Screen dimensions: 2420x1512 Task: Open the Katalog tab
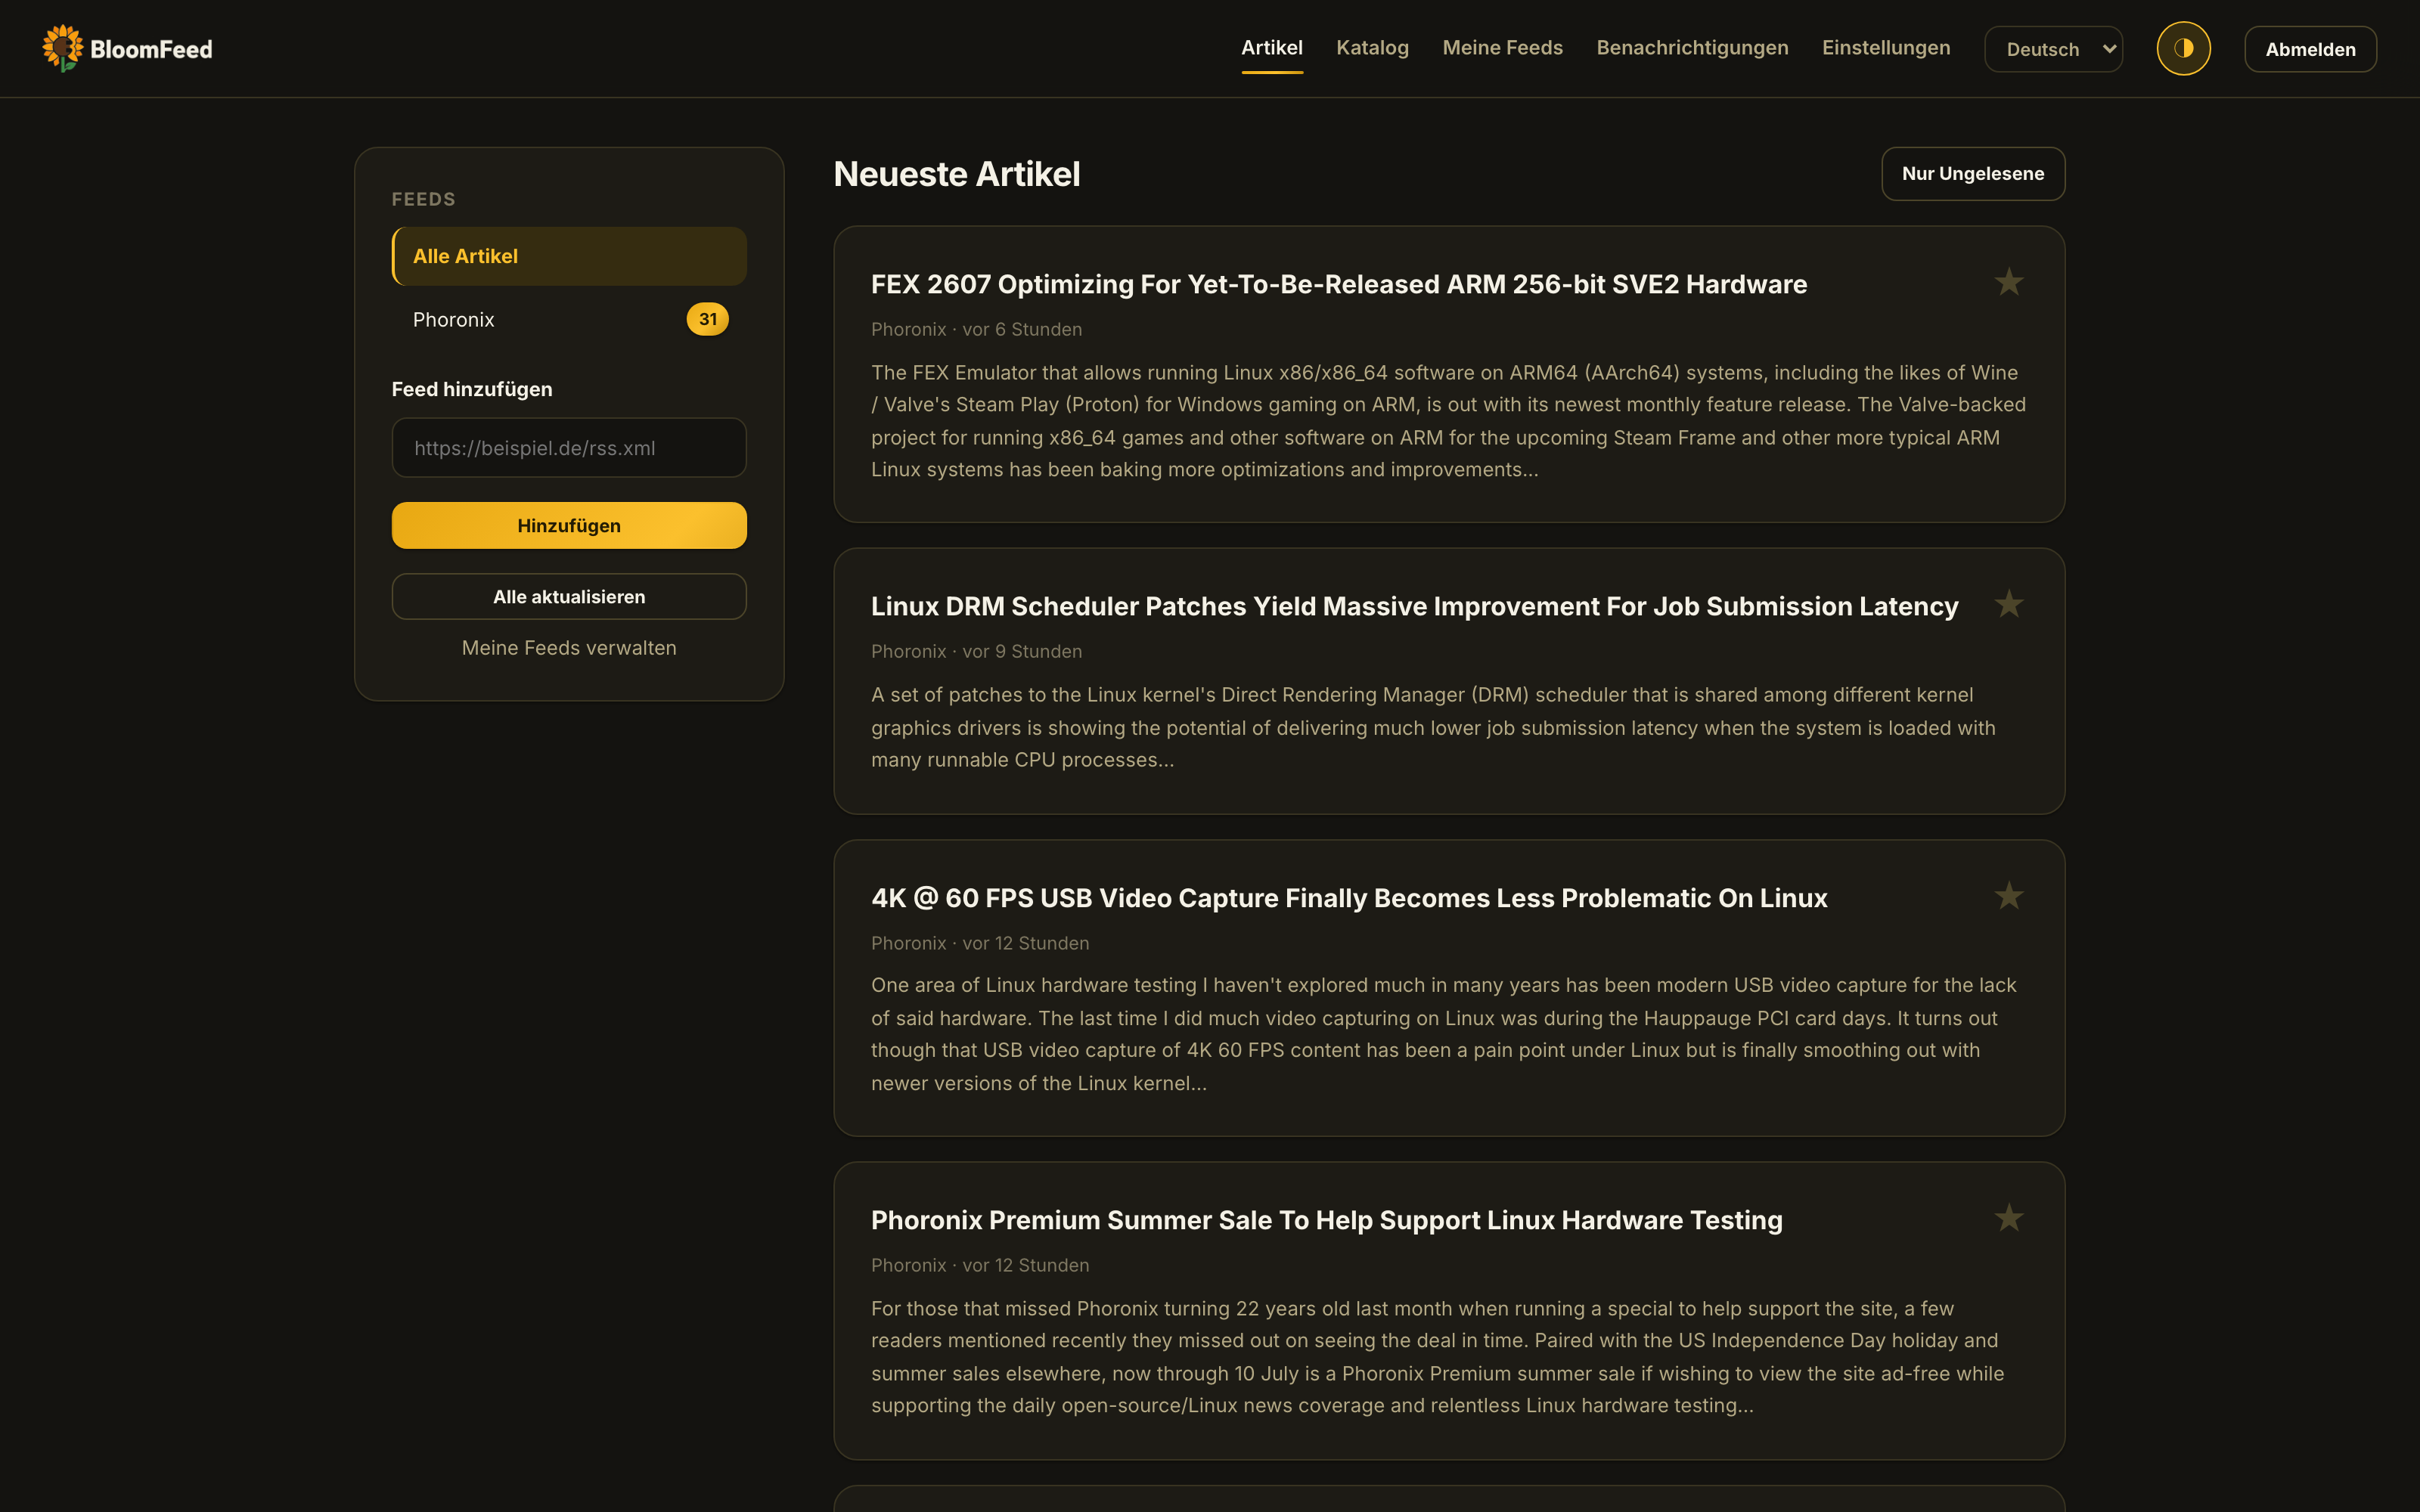[1372, 48]
